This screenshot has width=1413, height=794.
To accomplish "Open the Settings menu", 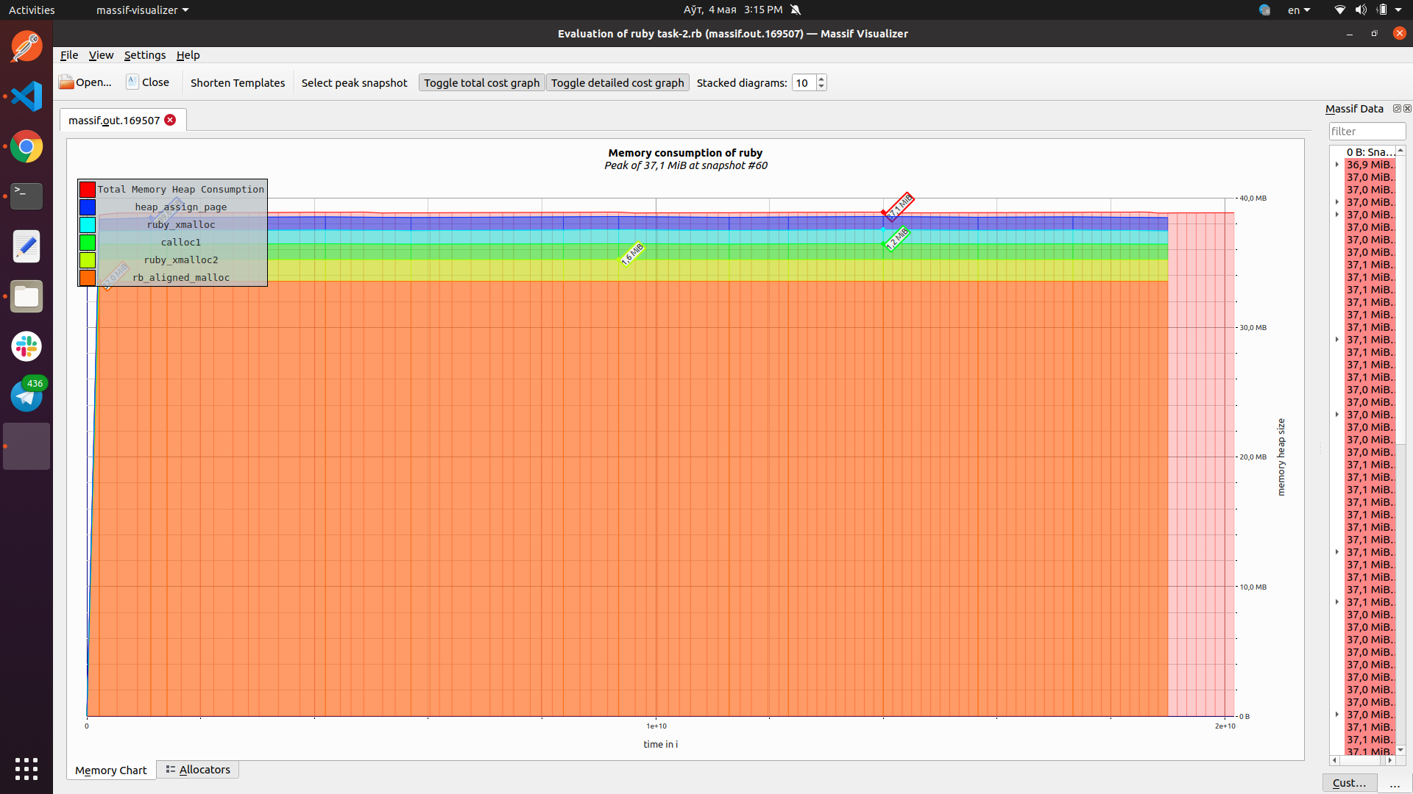I will 144,55.
